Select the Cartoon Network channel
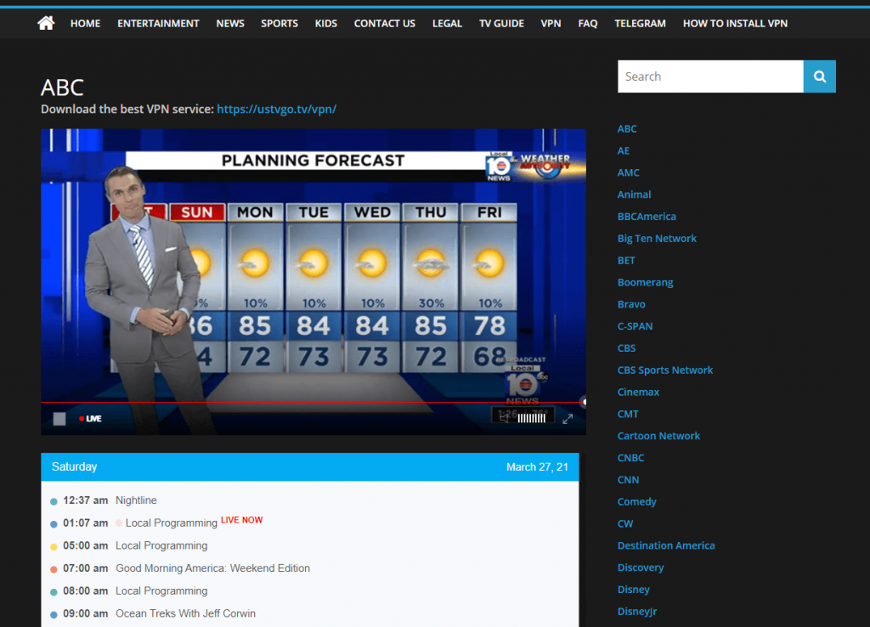 pyautogui.click(x=658, y=436)
